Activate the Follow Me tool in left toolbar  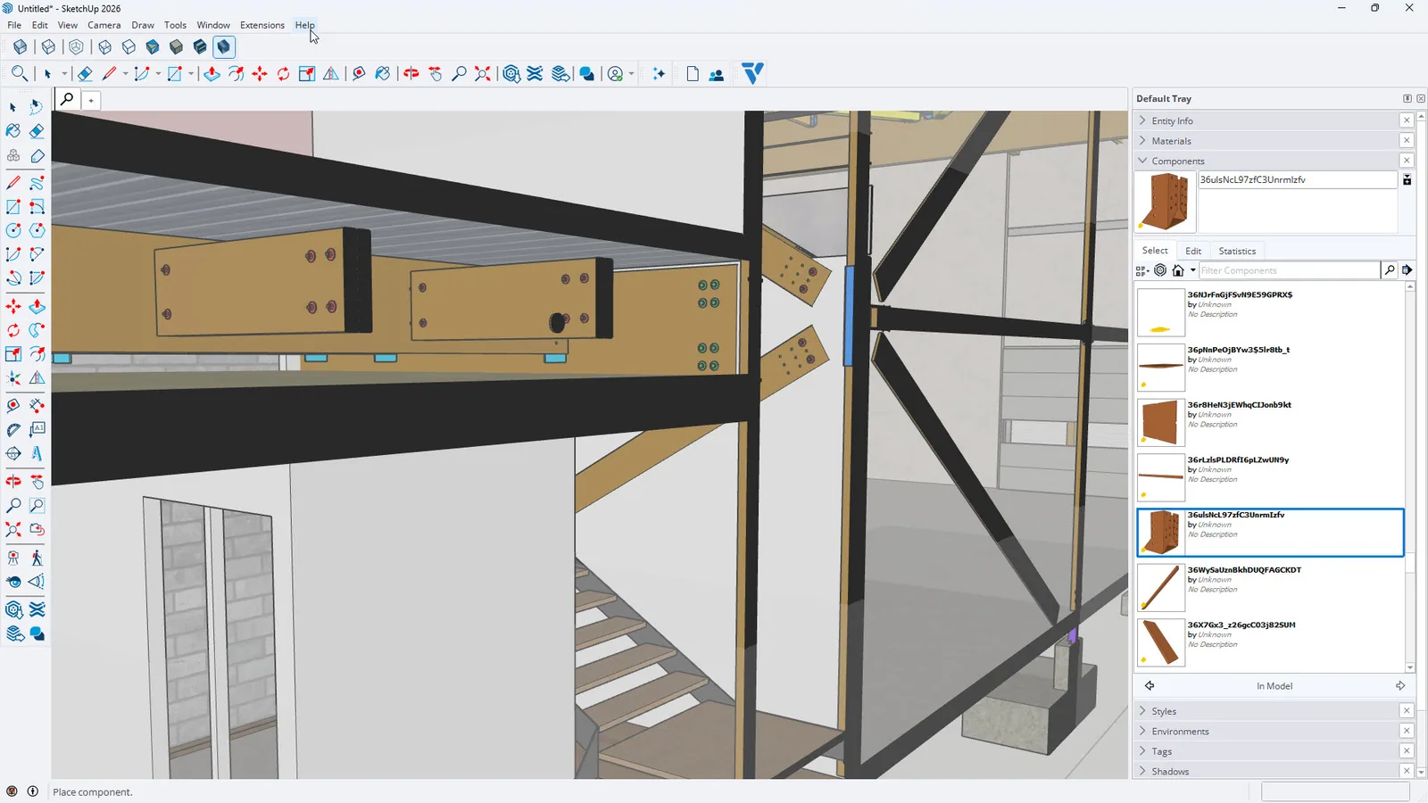37,330
